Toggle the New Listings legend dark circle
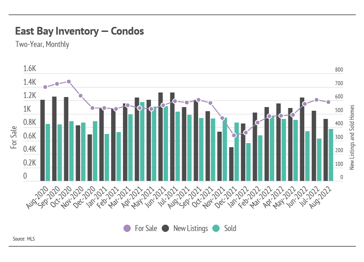The image size is (364, 262). click(165, 228)
